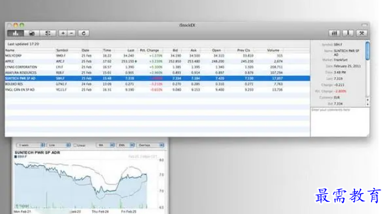Viewport: 386px width, 214px height.
Task: Select the ARAFURA RESOURCES row
Action: click(x=158, y=73)
